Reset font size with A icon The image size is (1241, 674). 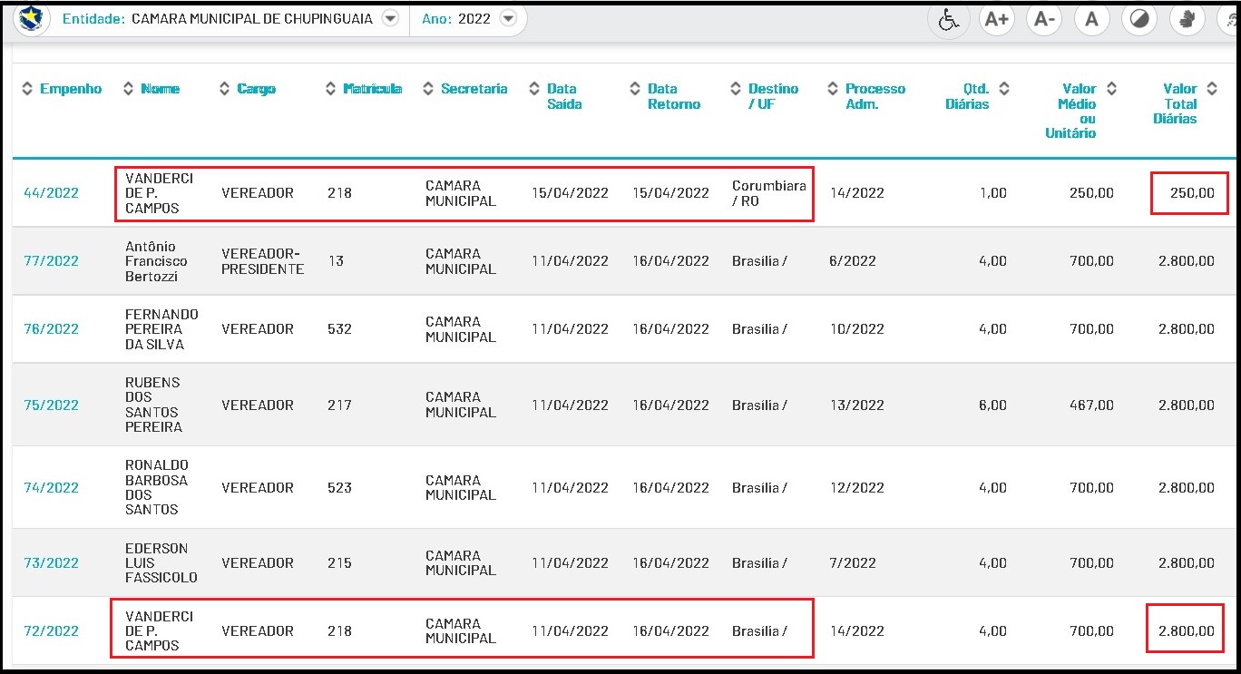(1092, 20)
